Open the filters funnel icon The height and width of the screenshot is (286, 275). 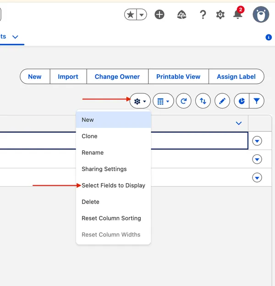pyautogui.click(x=257, y=101)
